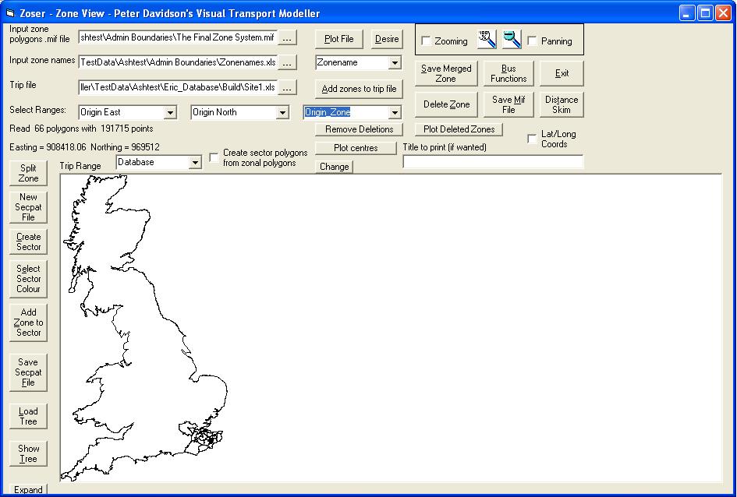This screenshot has width=737, height=497.
Task: Open the Trip Range Database dropdown
Action: tap(195, 162)
